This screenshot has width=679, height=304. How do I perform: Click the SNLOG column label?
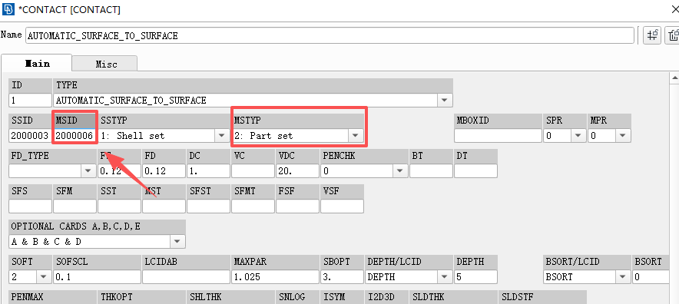(x=292, y=297)
